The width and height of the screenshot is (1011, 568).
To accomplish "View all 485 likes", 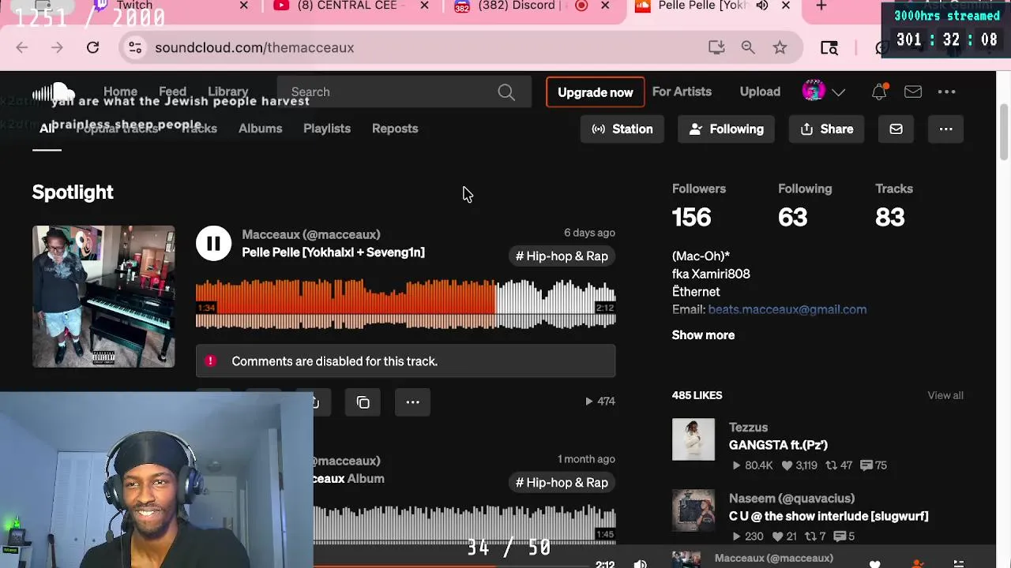I will (x=945, y=395).
